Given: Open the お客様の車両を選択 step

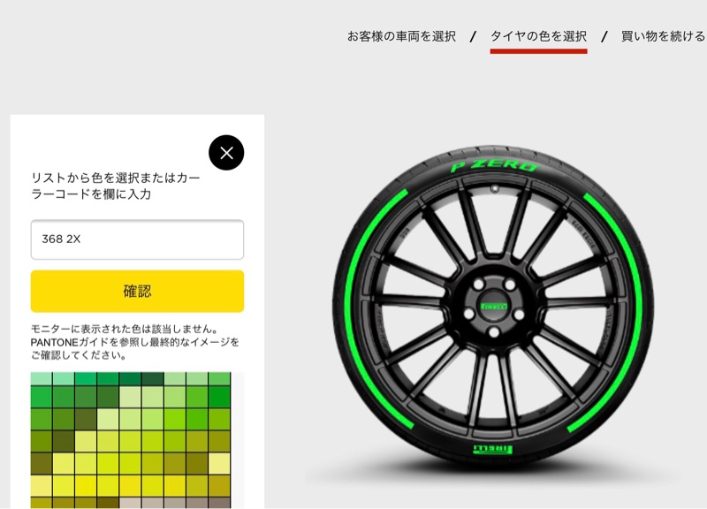Looking at the screenshot, I should (401, 36).
